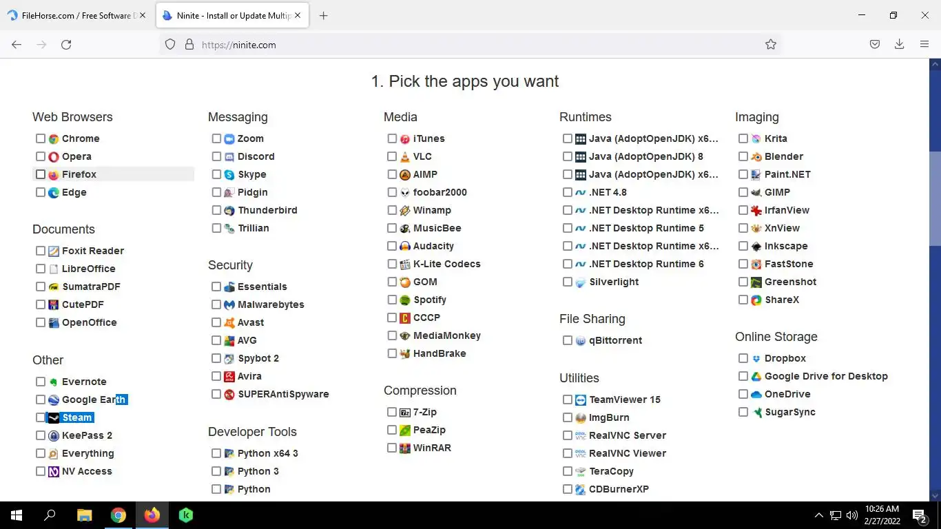The image size is (941, 529).
Task: Tick the Steam checkbox
Action: point(41,417)
